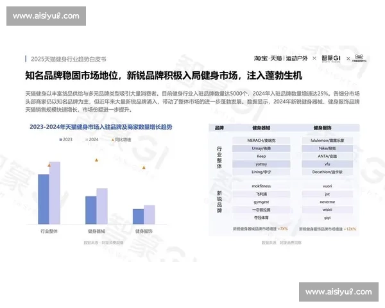Click the vertical 新锐品牌 row group label
Viewport: 385px width, 308px height.
point(219,201)
